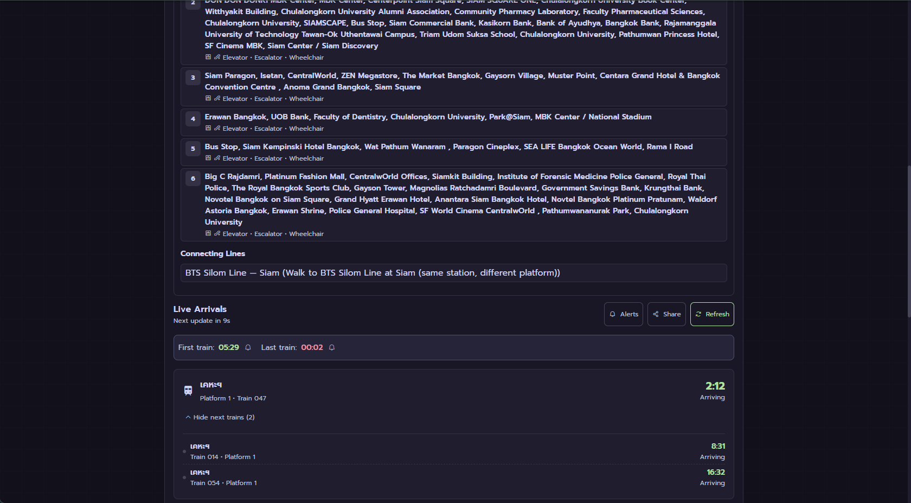Click the train icon beside Platform 1 Train 047
This screenshot has width=911, height=503.
click(x=188, y=391)
